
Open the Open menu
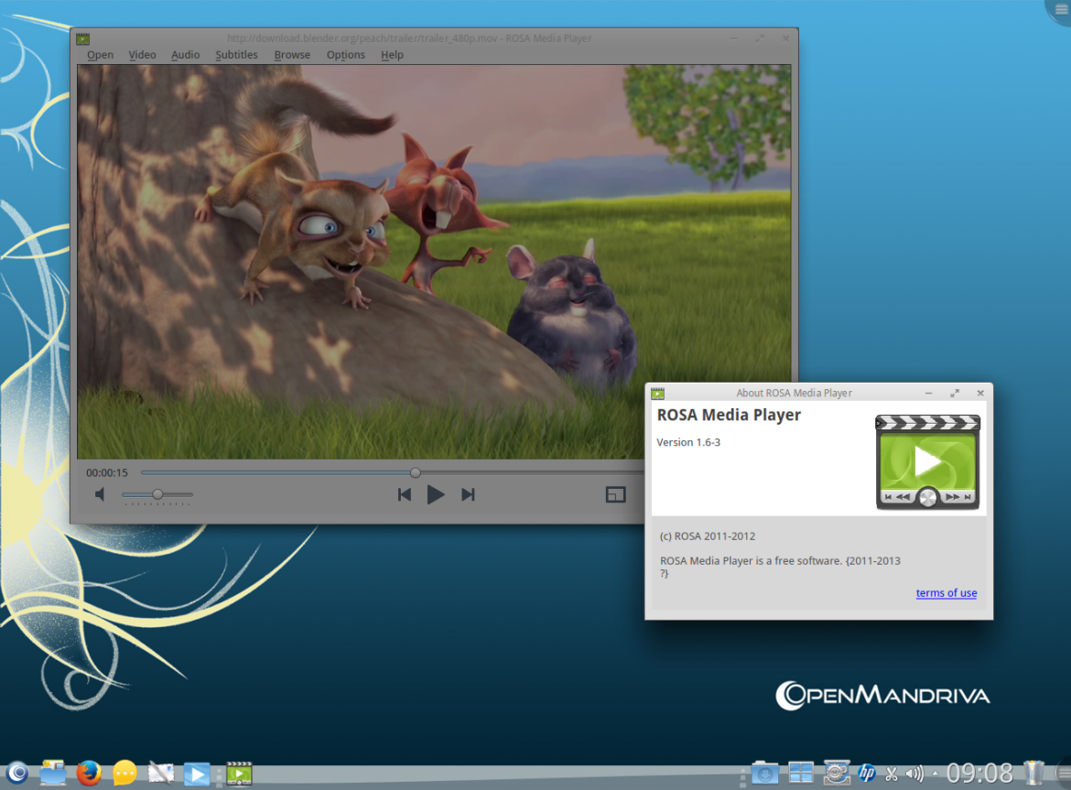point(100,55)
